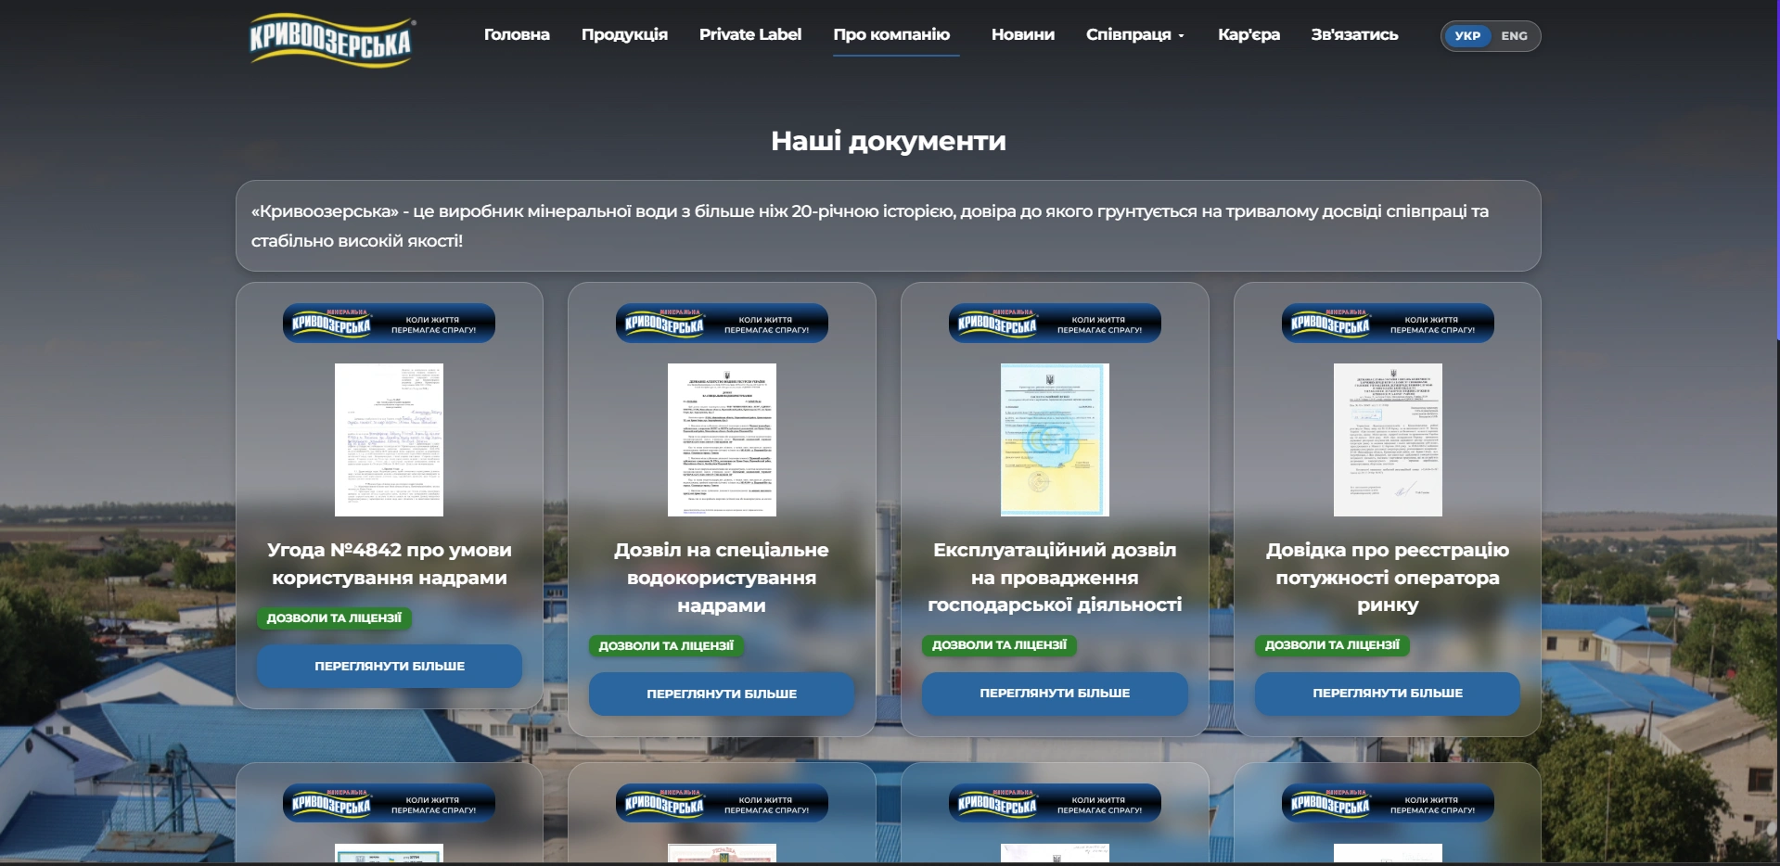Click the brand banner on the Експлуатаційний дозвіл card
Viewport: 1780px width, 866px height.
[1055, 324]
